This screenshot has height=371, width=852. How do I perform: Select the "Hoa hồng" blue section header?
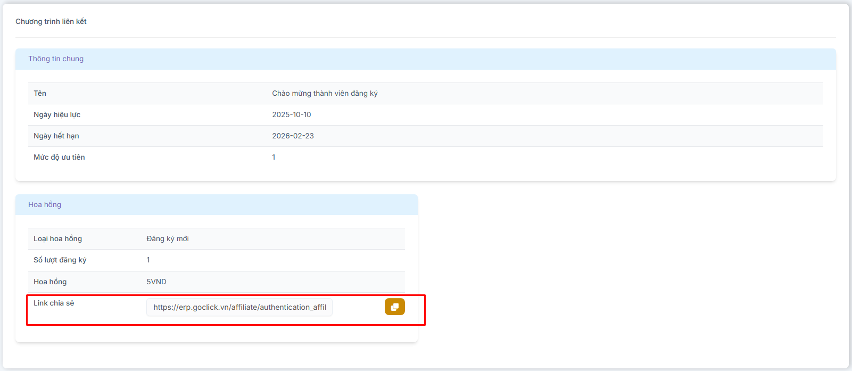tap(45, 204)
